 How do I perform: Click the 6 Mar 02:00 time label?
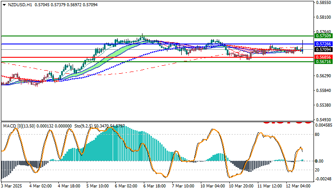[x=126, y=186]
